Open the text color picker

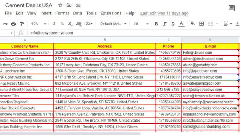pos(181,24)
